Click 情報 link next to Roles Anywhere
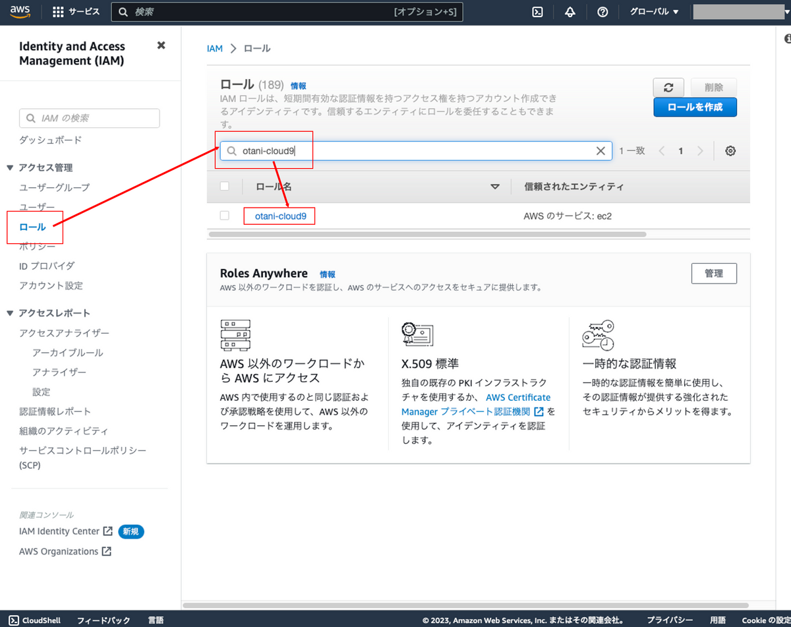 tap(328, 274)
